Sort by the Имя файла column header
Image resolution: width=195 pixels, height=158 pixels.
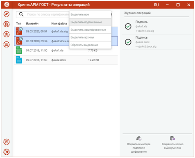(x=59, y=23)
